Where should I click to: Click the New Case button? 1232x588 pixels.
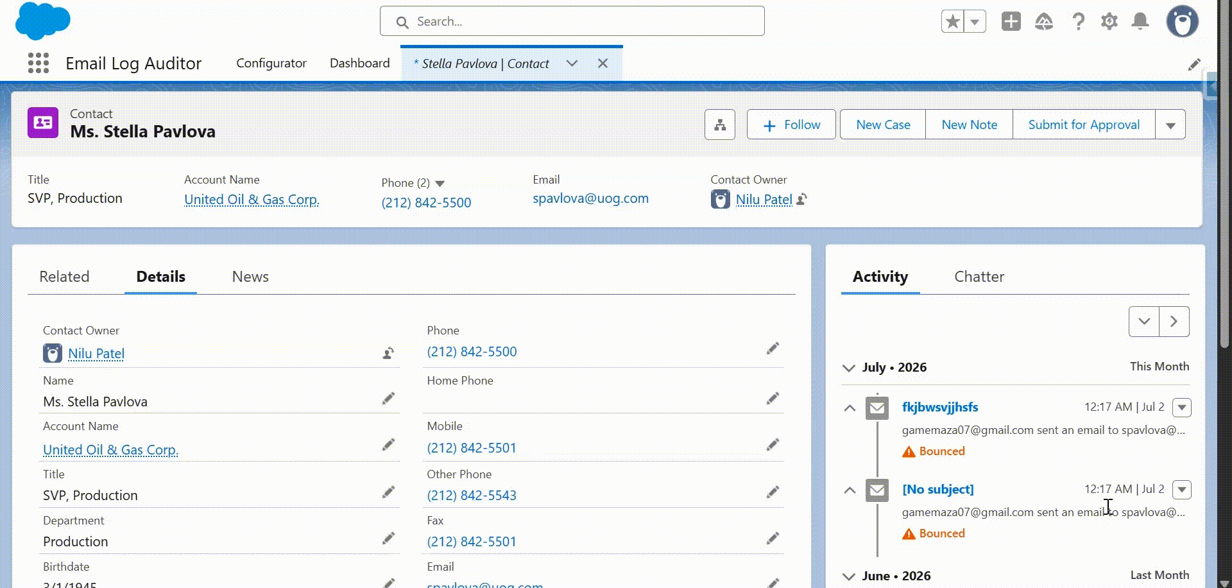point(883,125)
